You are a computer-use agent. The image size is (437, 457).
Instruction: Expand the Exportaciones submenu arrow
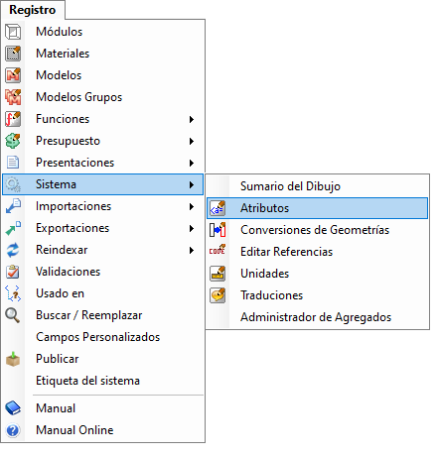click(192, 228)
